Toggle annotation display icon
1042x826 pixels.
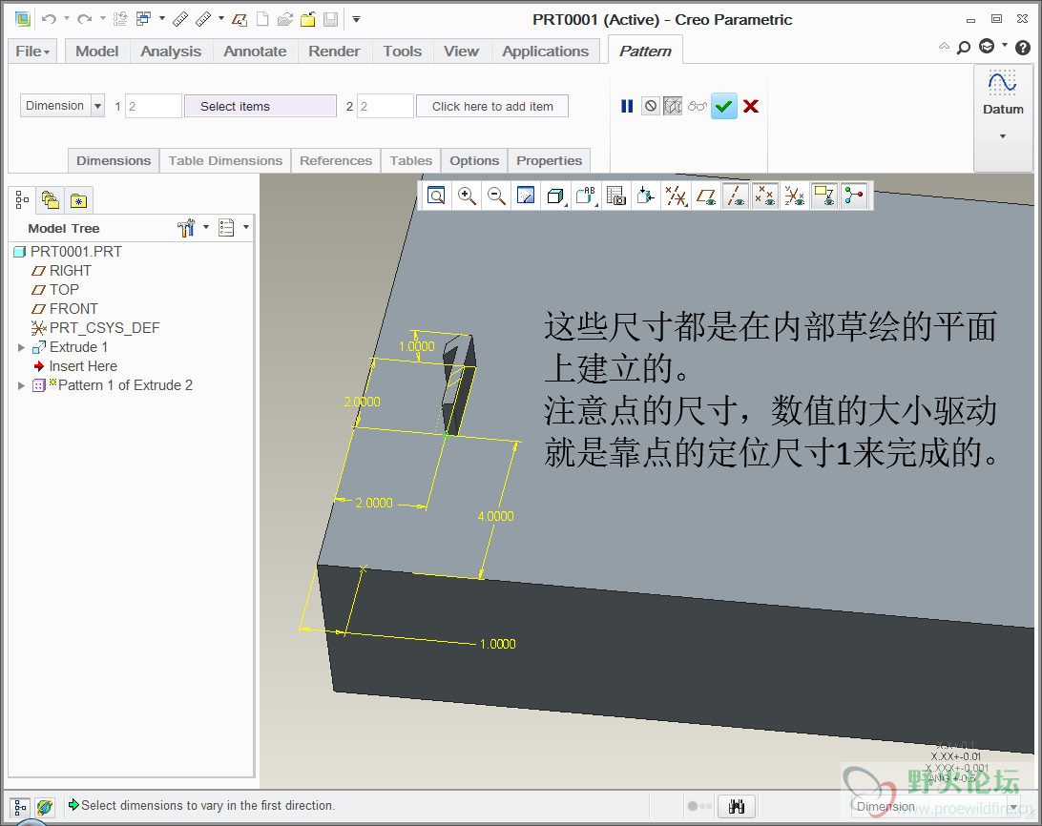(824, 196)
